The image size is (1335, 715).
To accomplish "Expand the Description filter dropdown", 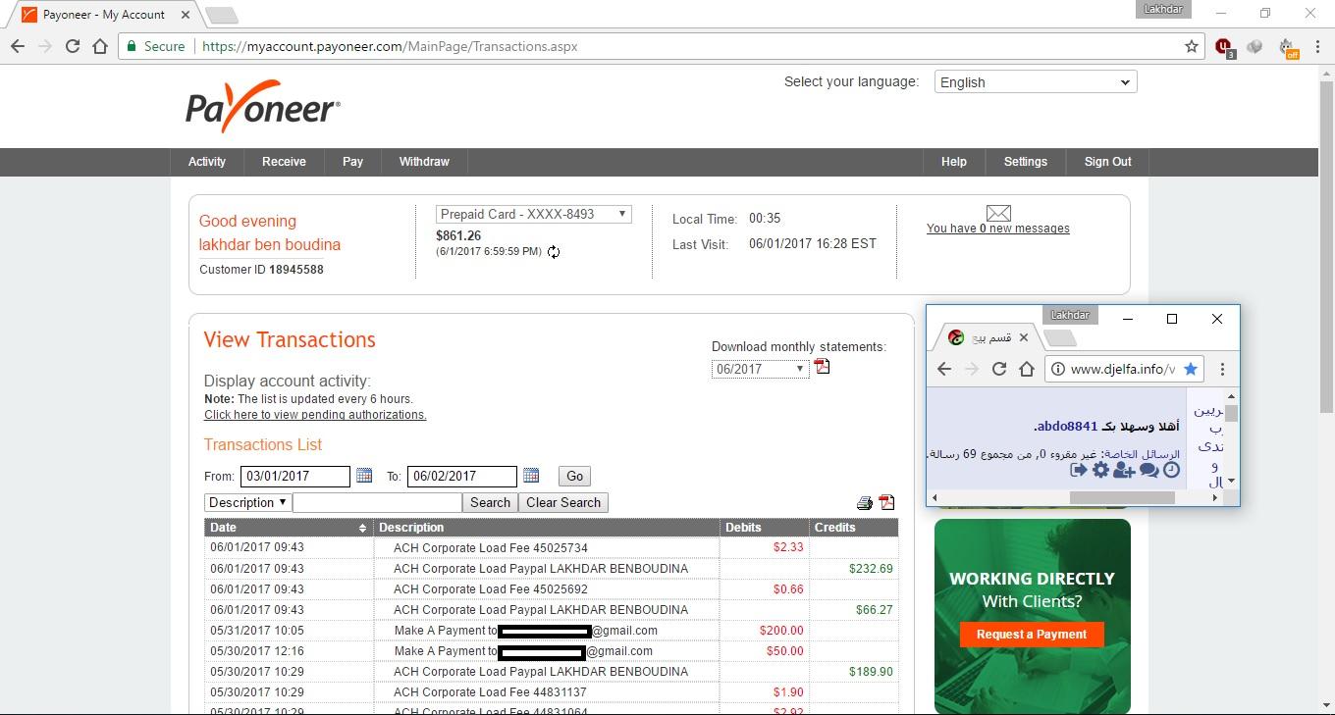I will click(x=247, y=502).
